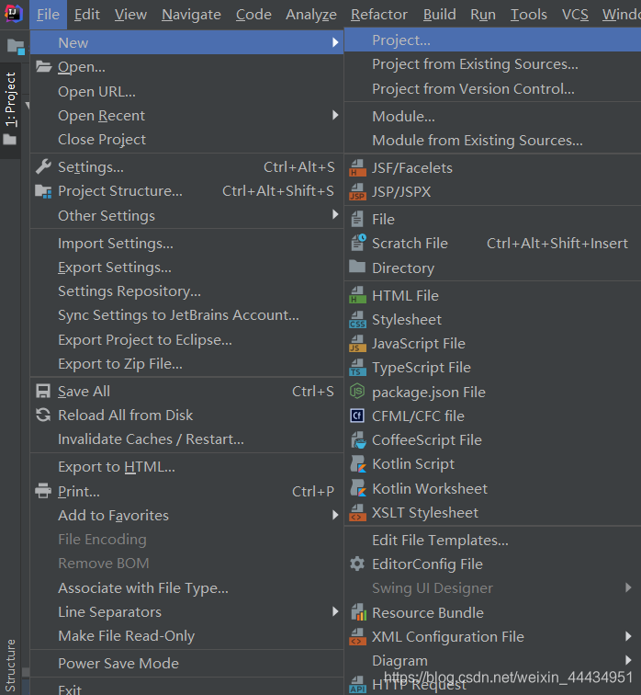The width and height of the screenshot is (641, 695).
Task: Click the Print printer icon
Action: click(43, 491)
